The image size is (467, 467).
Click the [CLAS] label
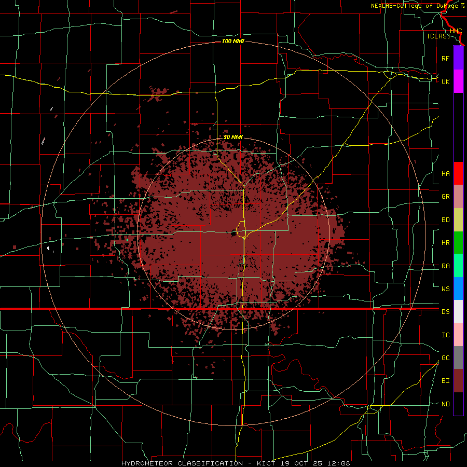coord(438,36)
